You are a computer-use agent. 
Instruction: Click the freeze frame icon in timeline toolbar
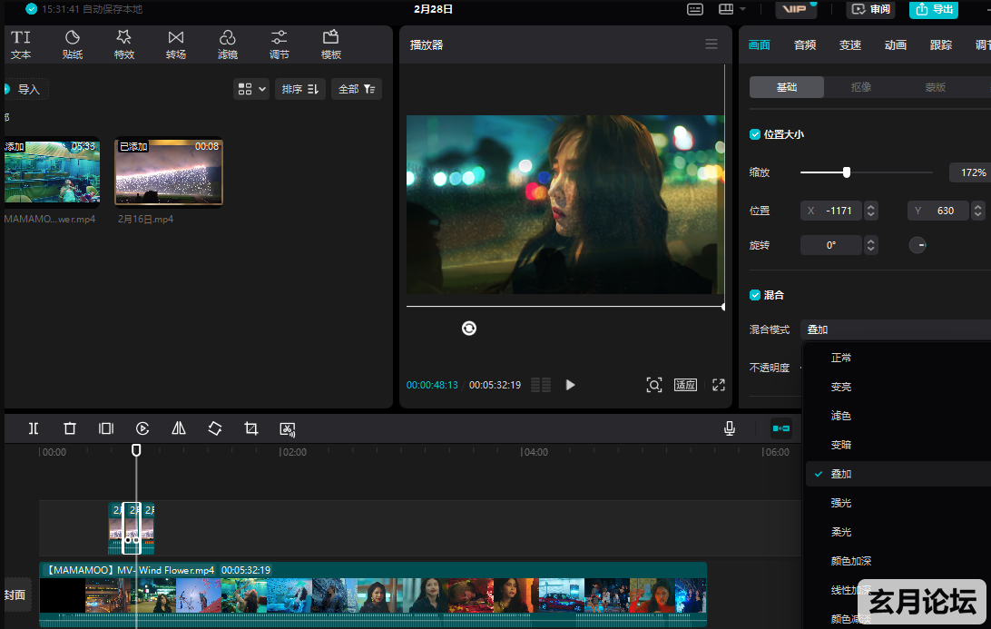[106, 428]
